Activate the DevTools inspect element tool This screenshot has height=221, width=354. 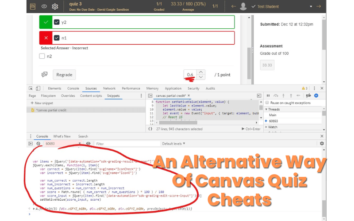31,88
